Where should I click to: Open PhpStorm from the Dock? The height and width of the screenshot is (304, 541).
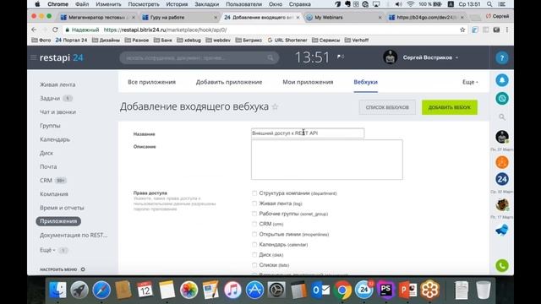[385, 290]
